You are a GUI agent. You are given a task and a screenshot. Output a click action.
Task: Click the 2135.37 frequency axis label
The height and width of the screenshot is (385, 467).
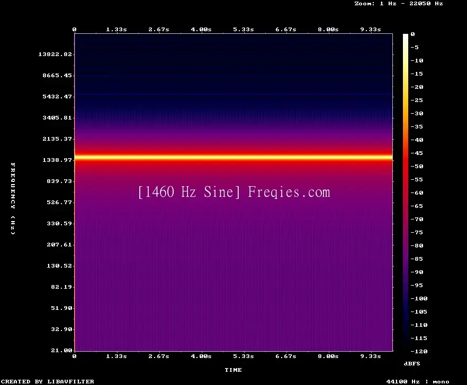tap(57, 139)
